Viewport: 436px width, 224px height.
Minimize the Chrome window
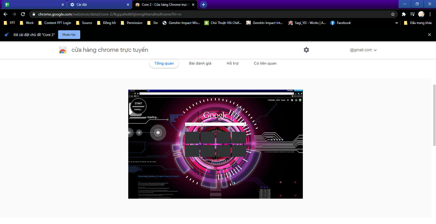(405, 4)
